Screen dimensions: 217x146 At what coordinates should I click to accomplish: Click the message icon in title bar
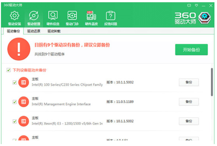pyautogui.click(x=189, y=5)
